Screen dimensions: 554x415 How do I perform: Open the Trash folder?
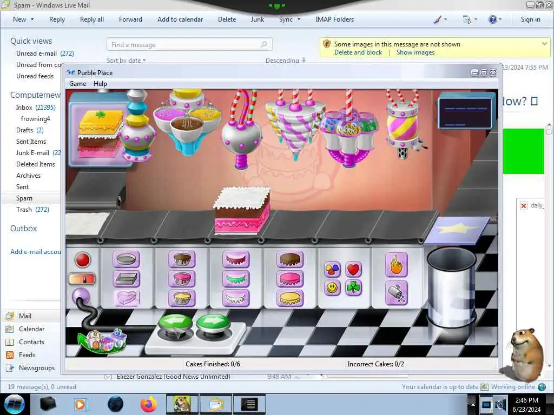(32, 209)
